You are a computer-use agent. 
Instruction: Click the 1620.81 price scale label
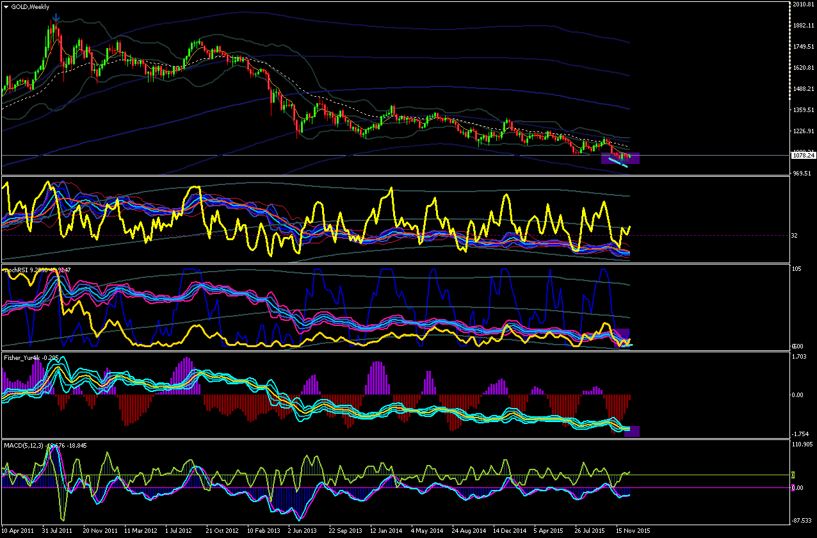coord(803,68)
